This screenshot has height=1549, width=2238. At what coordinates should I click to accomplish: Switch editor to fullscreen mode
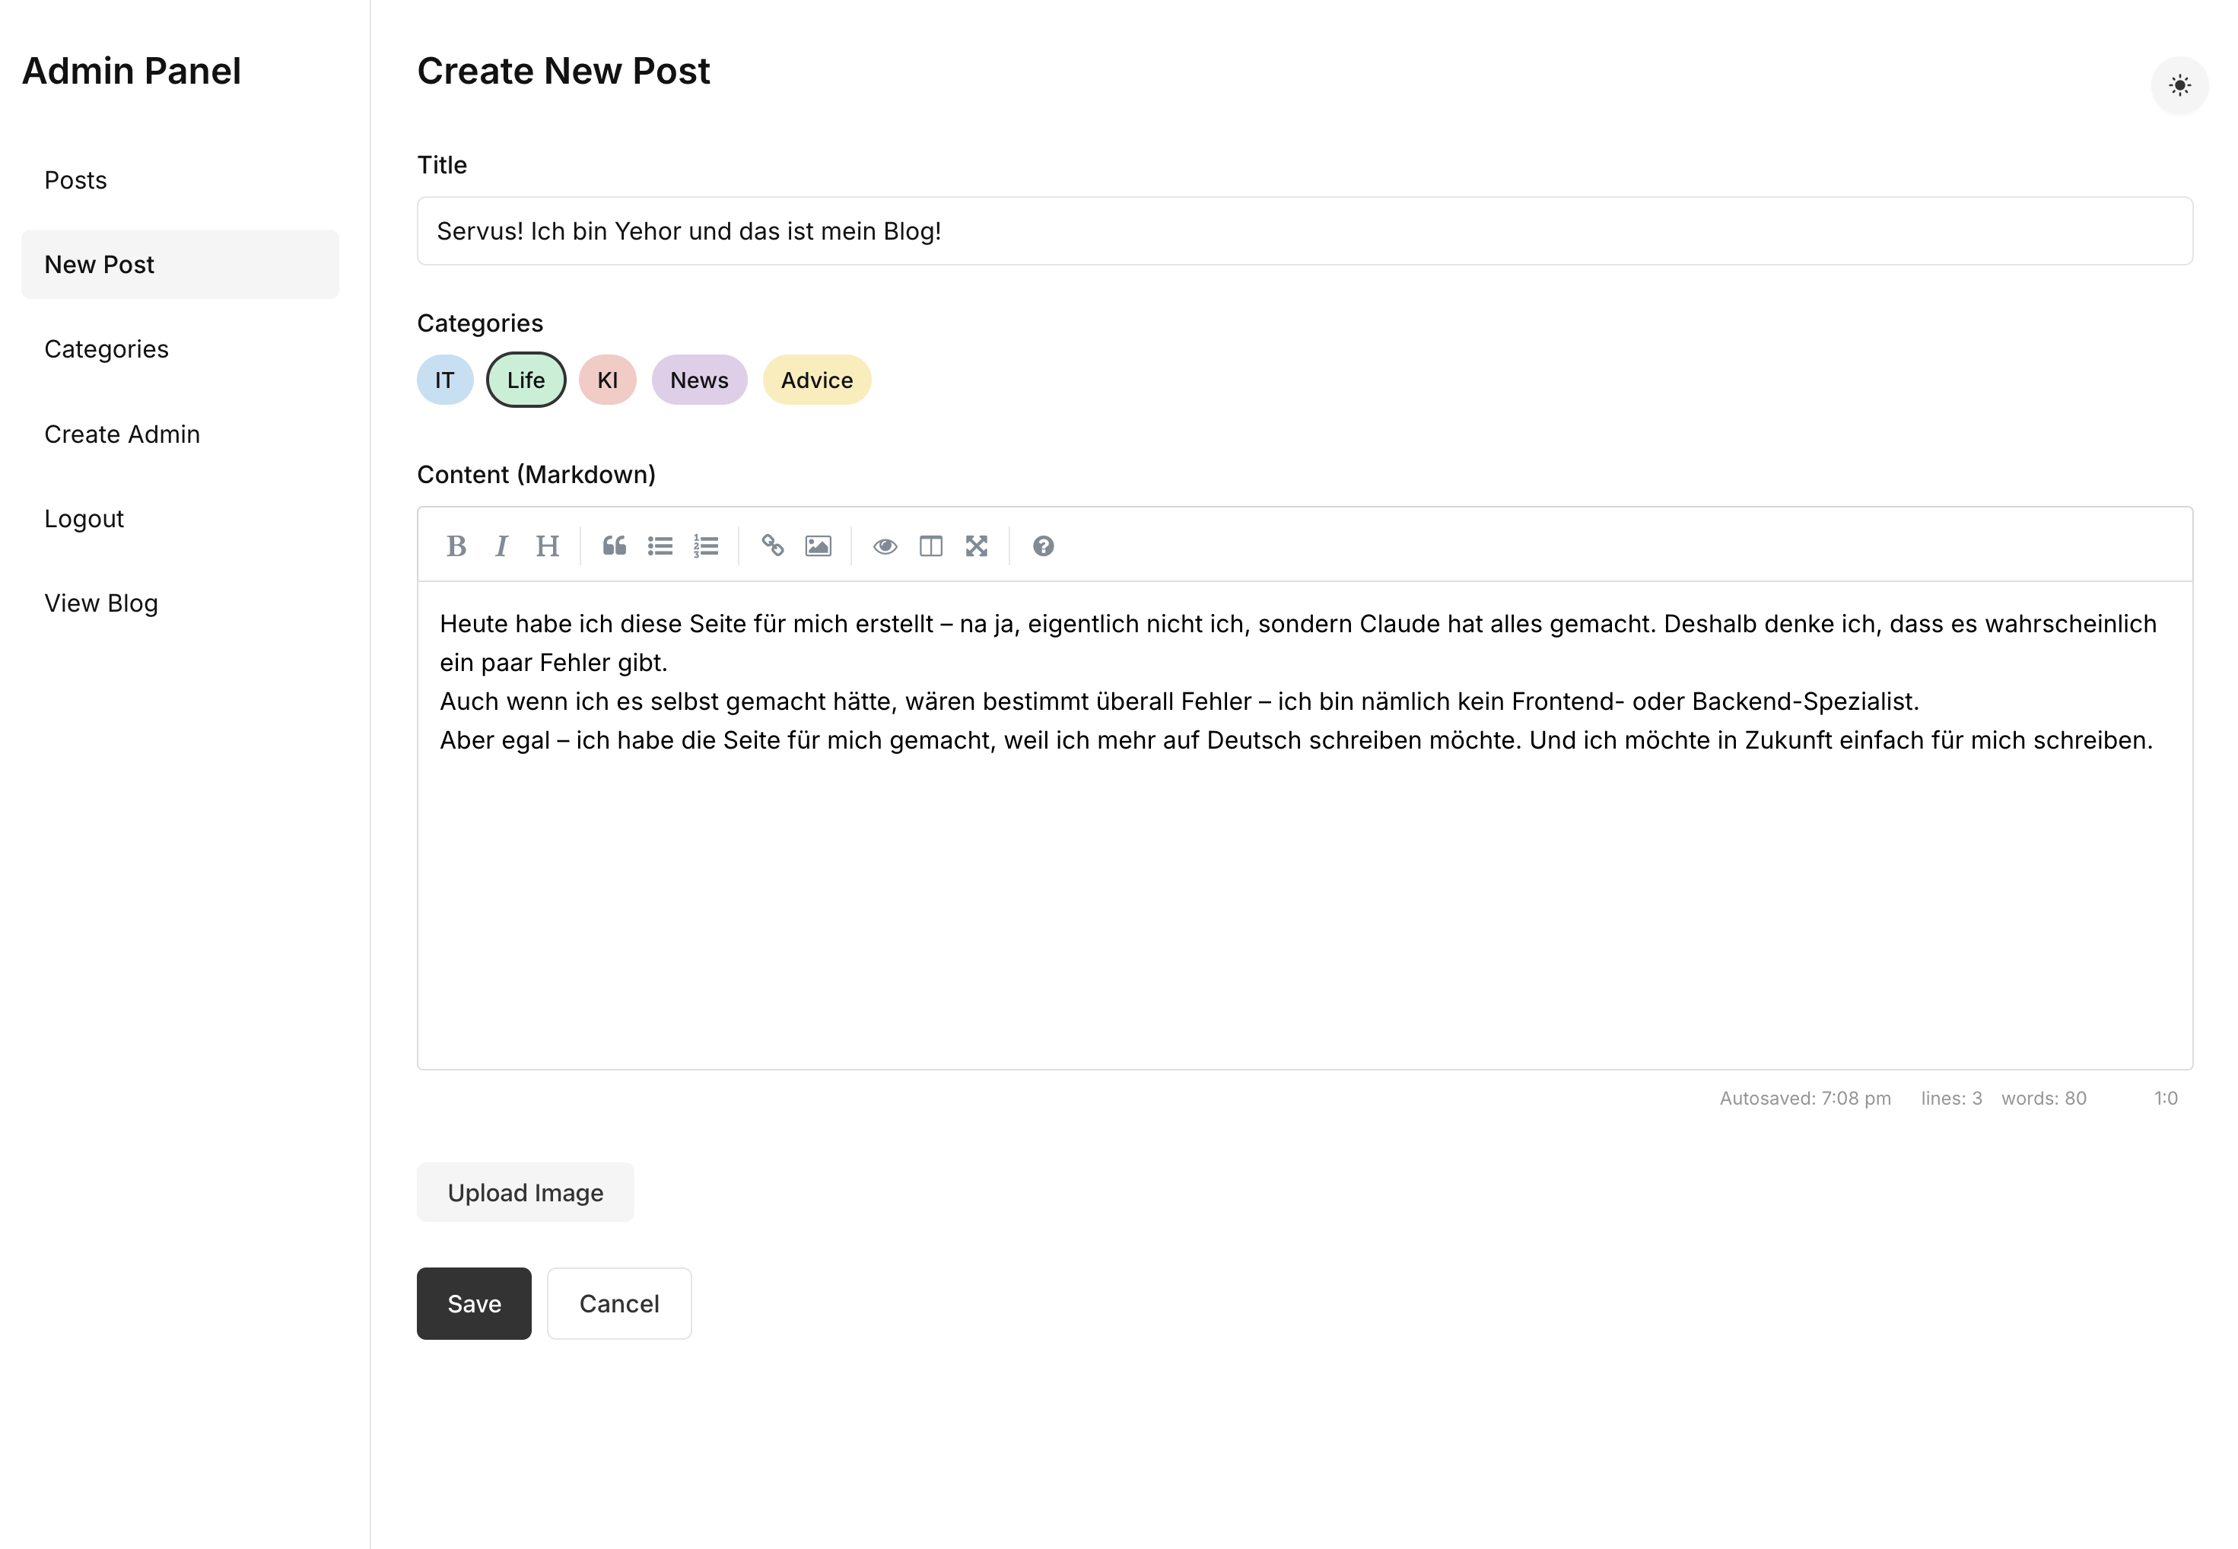(976, 545)
